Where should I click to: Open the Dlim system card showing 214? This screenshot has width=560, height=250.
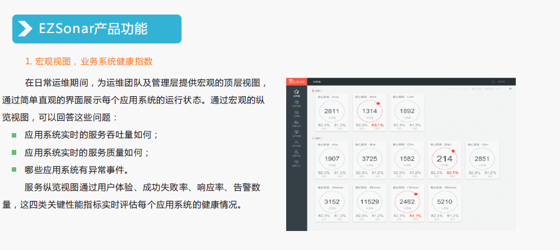(445, 160)
